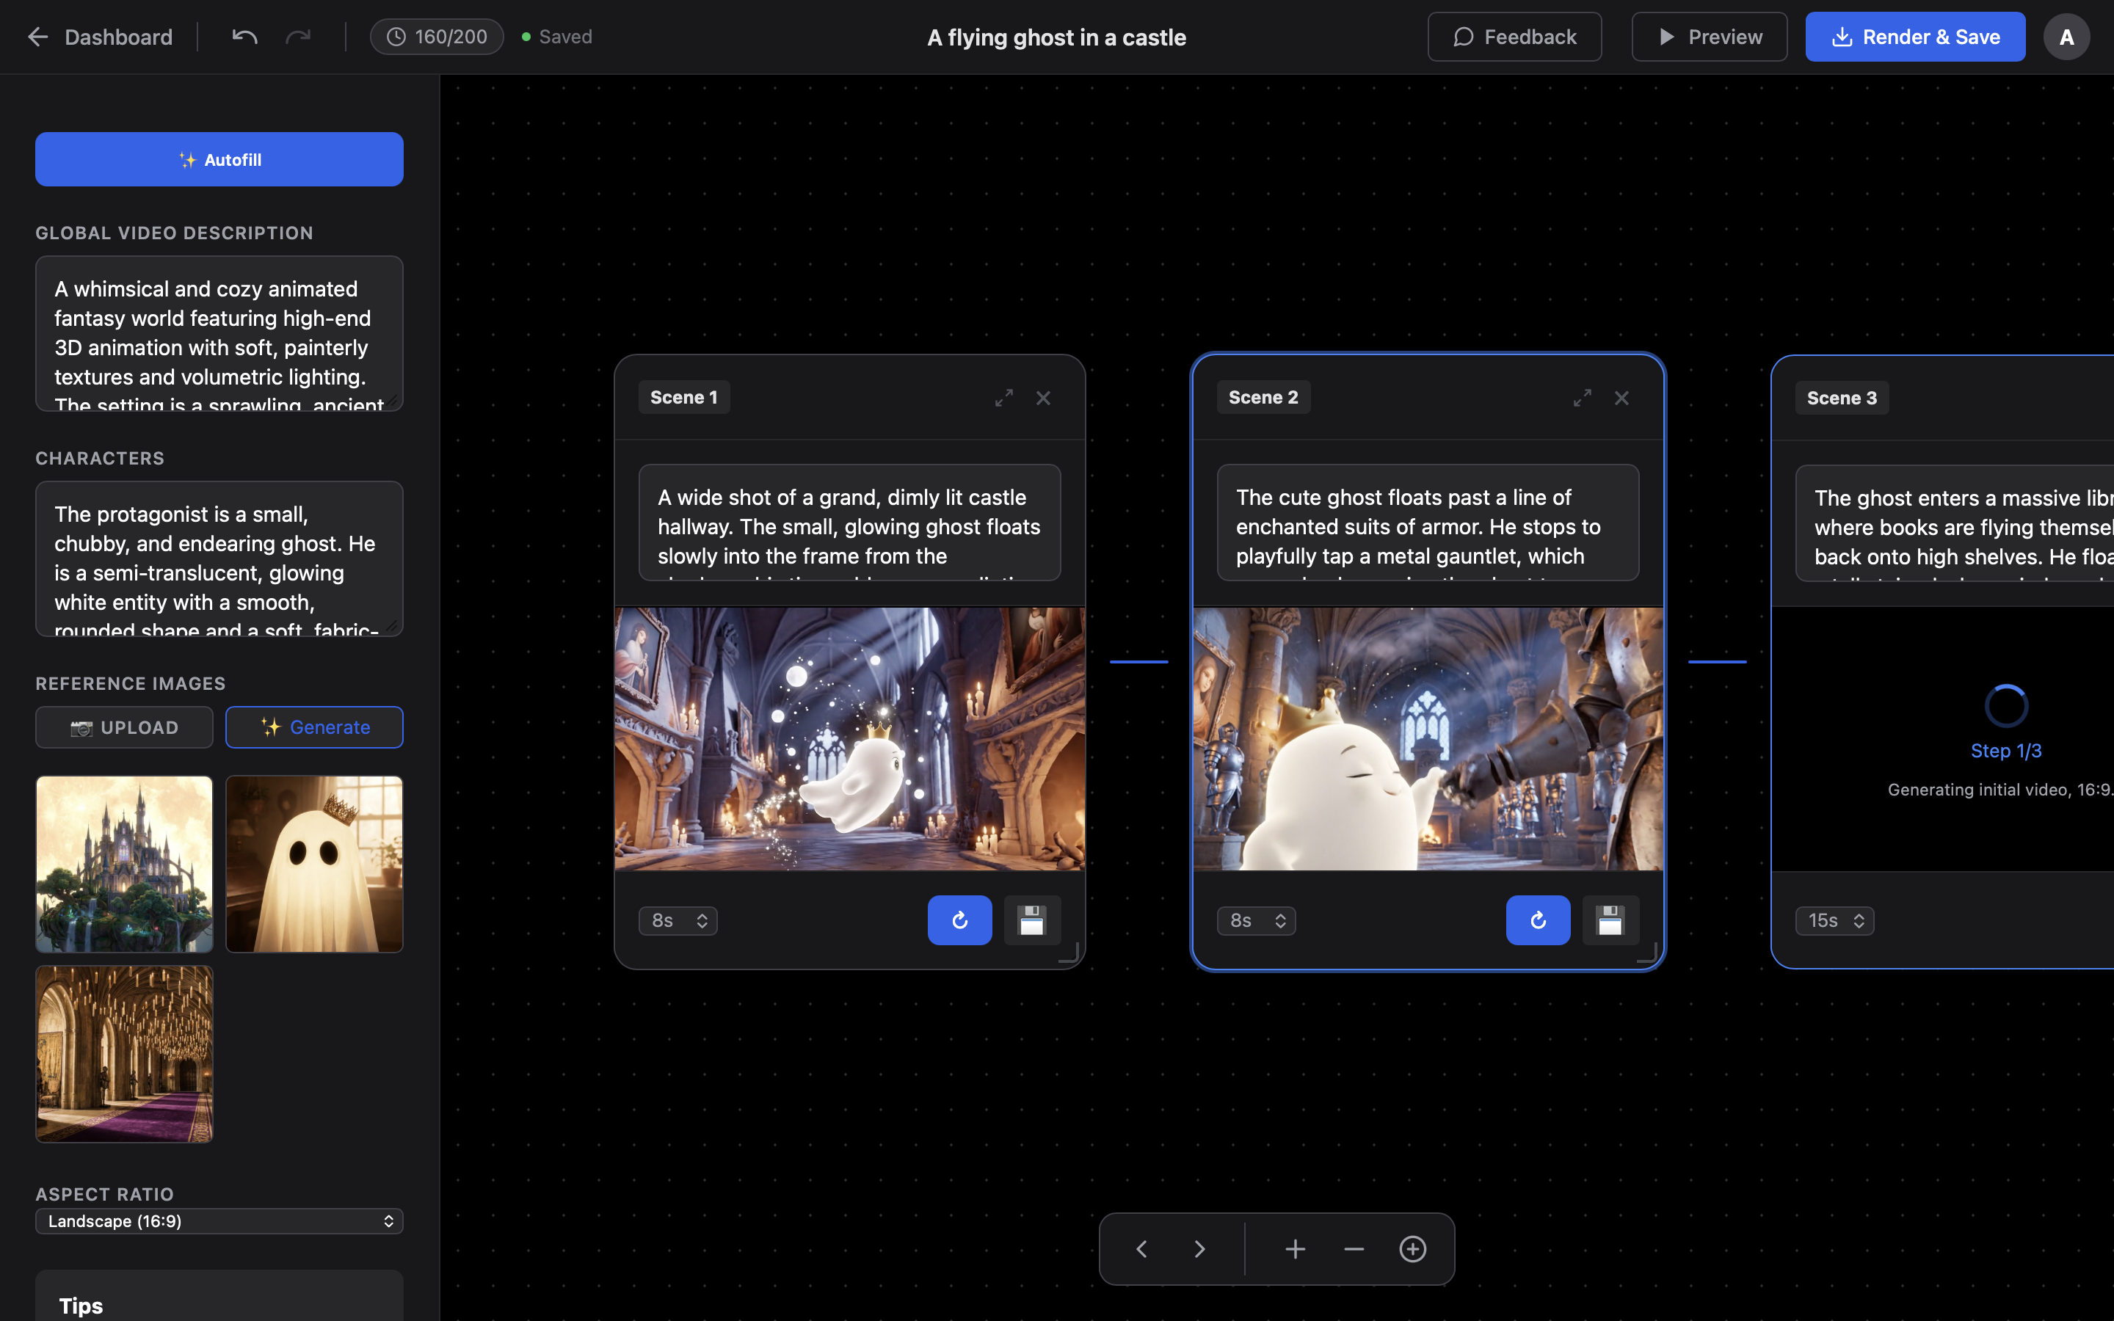Zoom in on the canvas
This screenshot has width=2114, height=1321.
click(1295, 1248)
